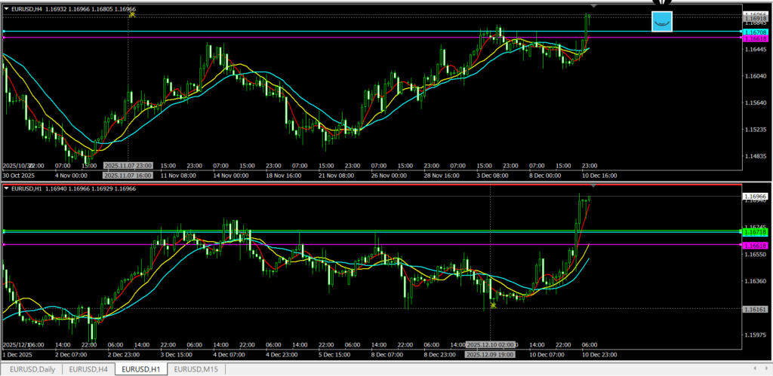
Task: Click the blue smiley icon on H4 chart
Action: tap(662, 22)
